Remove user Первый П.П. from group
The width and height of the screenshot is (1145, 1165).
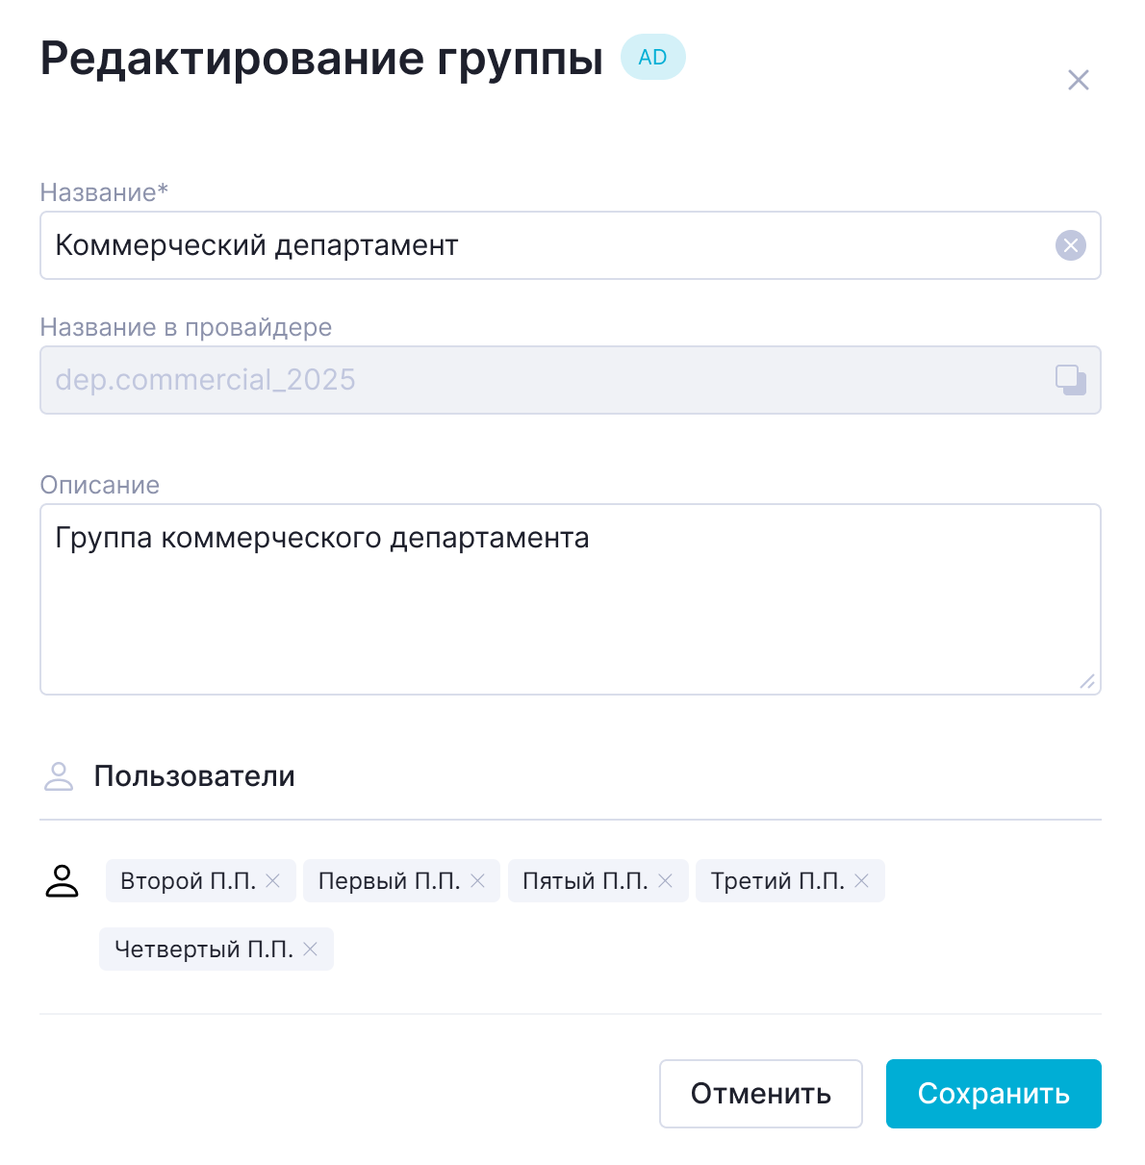click(x=477, y=881)
